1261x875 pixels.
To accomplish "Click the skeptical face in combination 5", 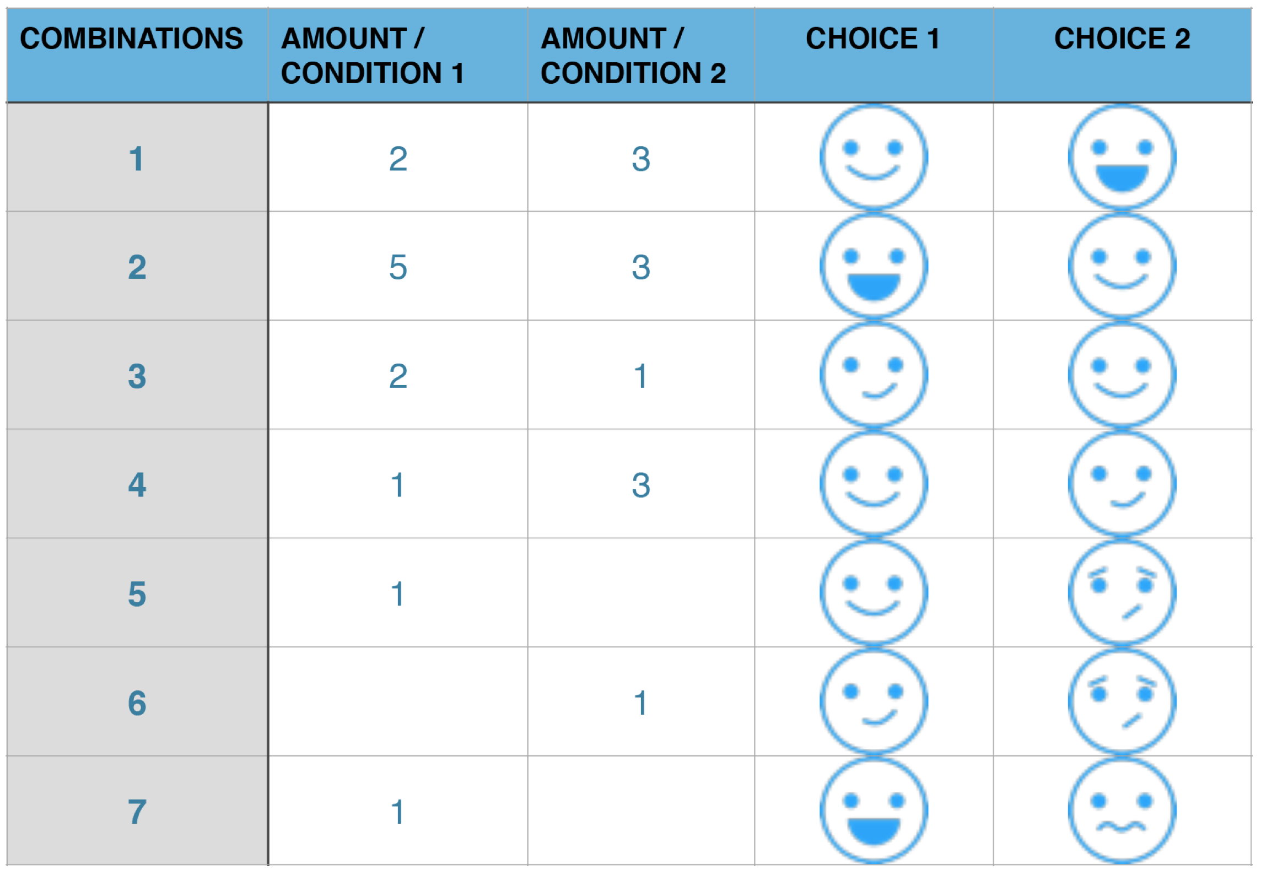I will [x=1122, y=592].
